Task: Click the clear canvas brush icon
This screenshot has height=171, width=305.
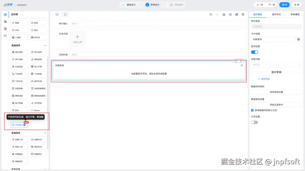Action: point(224,15)
